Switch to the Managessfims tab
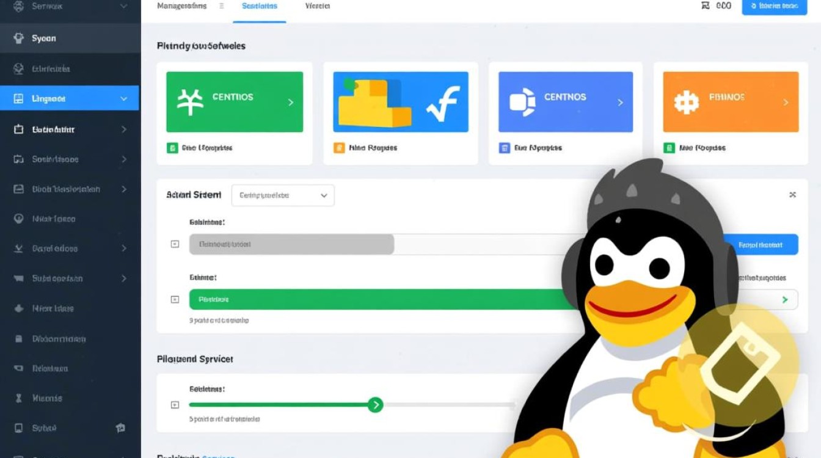 pos(181,6)
